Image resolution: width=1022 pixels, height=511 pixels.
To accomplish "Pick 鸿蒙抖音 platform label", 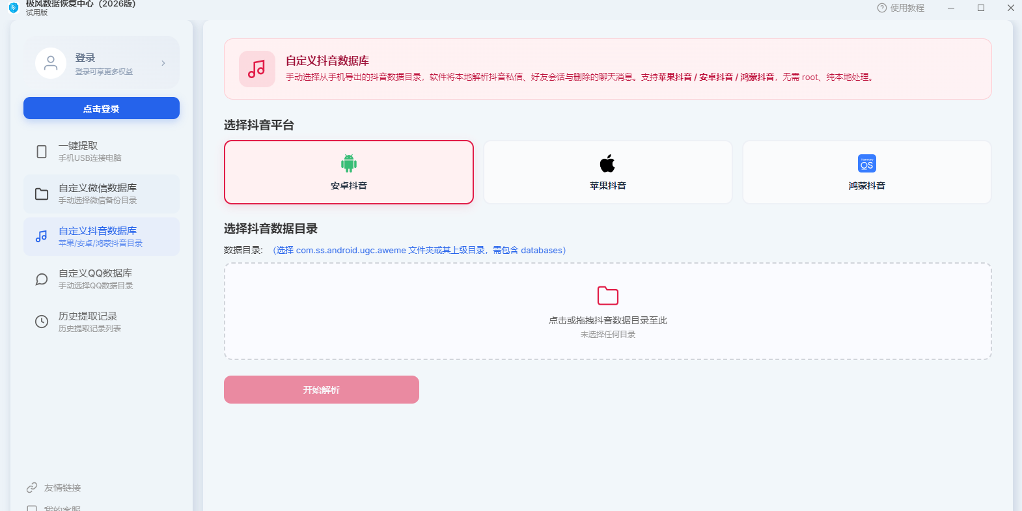I will (867, 186).
